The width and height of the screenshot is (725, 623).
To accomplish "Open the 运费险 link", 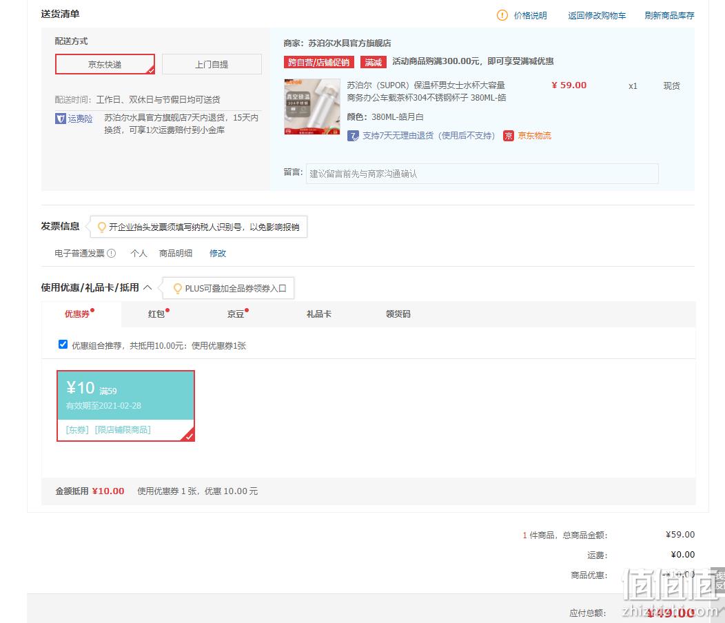I will [x=81, y=119].
